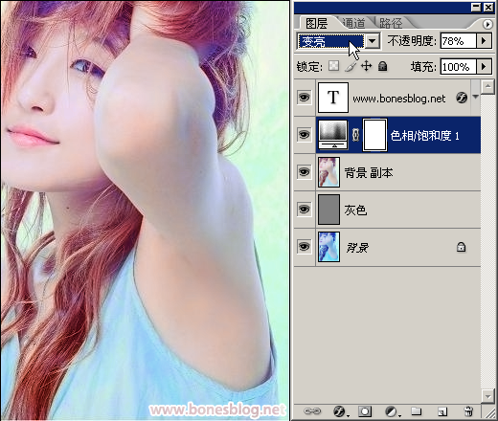Lock transparent pixels checkerboard icon

[334, 66]
